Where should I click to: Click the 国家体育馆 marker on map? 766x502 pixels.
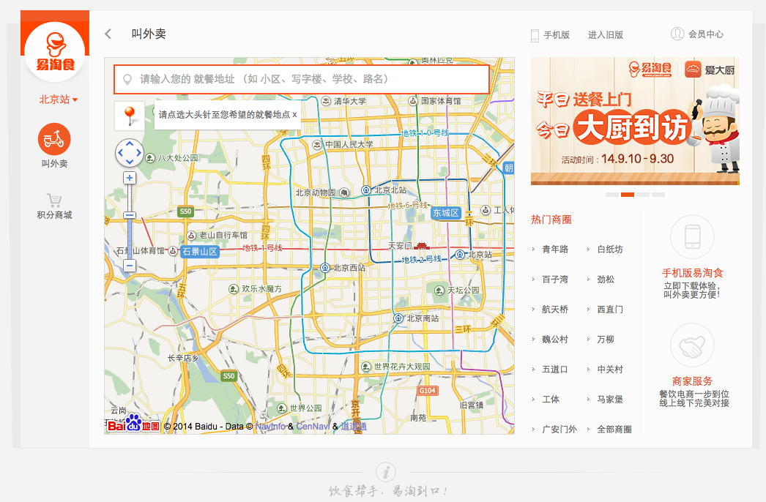click(413, 100)
